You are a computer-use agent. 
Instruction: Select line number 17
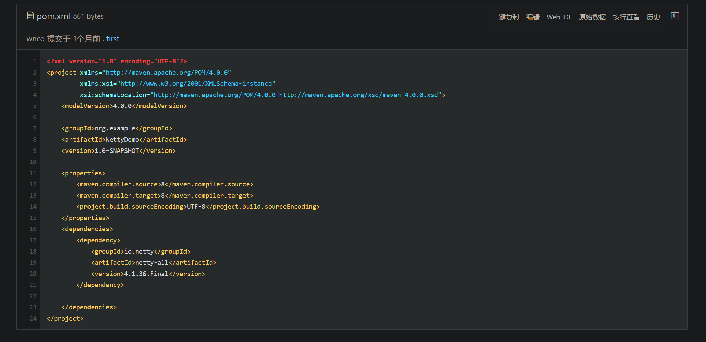pos(33,240)
